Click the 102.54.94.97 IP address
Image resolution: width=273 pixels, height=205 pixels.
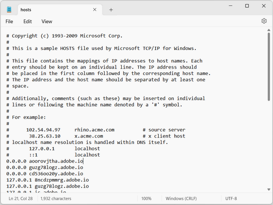pyautogui.click(x=43, y=130)
